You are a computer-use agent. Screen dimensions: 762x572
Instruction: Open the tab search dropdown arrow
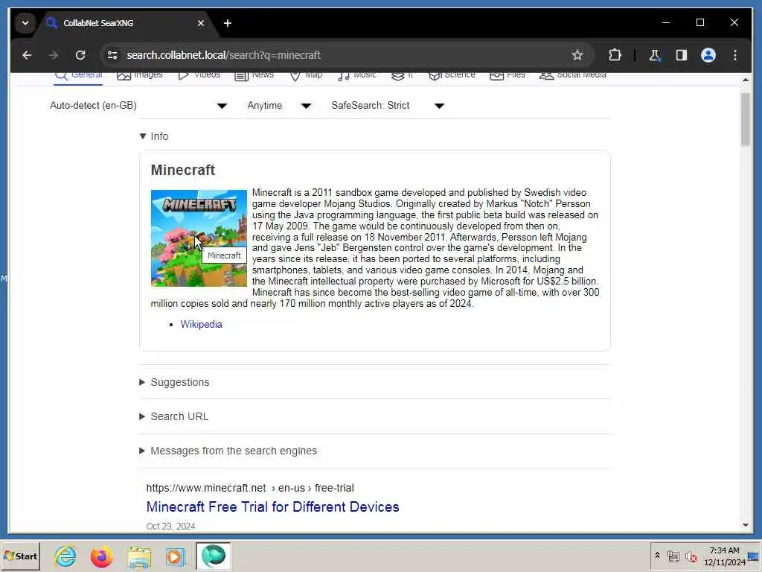tap(25, 23)
